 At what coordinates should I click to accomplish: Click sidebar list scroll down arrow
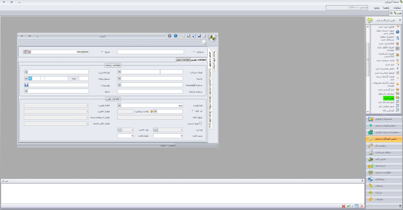tap(368, 112)
